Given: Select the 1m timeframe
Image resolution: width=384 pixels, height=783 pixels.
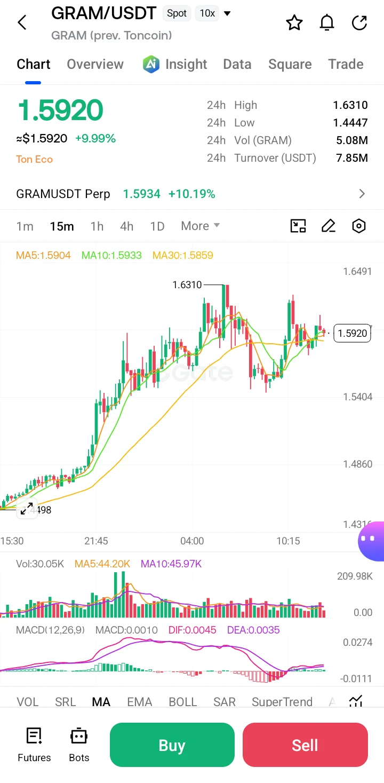Looking at the screenshot, I should tap(25, 226).
